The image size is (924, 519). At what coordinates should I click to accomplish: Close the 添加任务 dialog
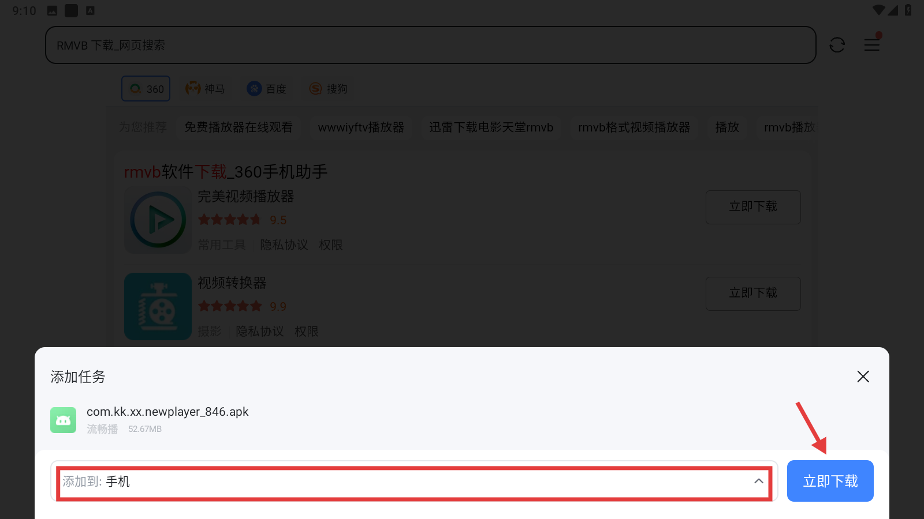pos(863,377)
